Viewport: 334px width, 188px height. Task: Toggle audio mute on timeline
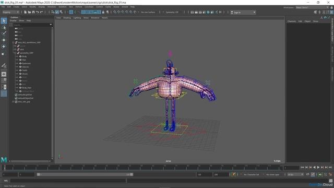[x=320, y=174]
